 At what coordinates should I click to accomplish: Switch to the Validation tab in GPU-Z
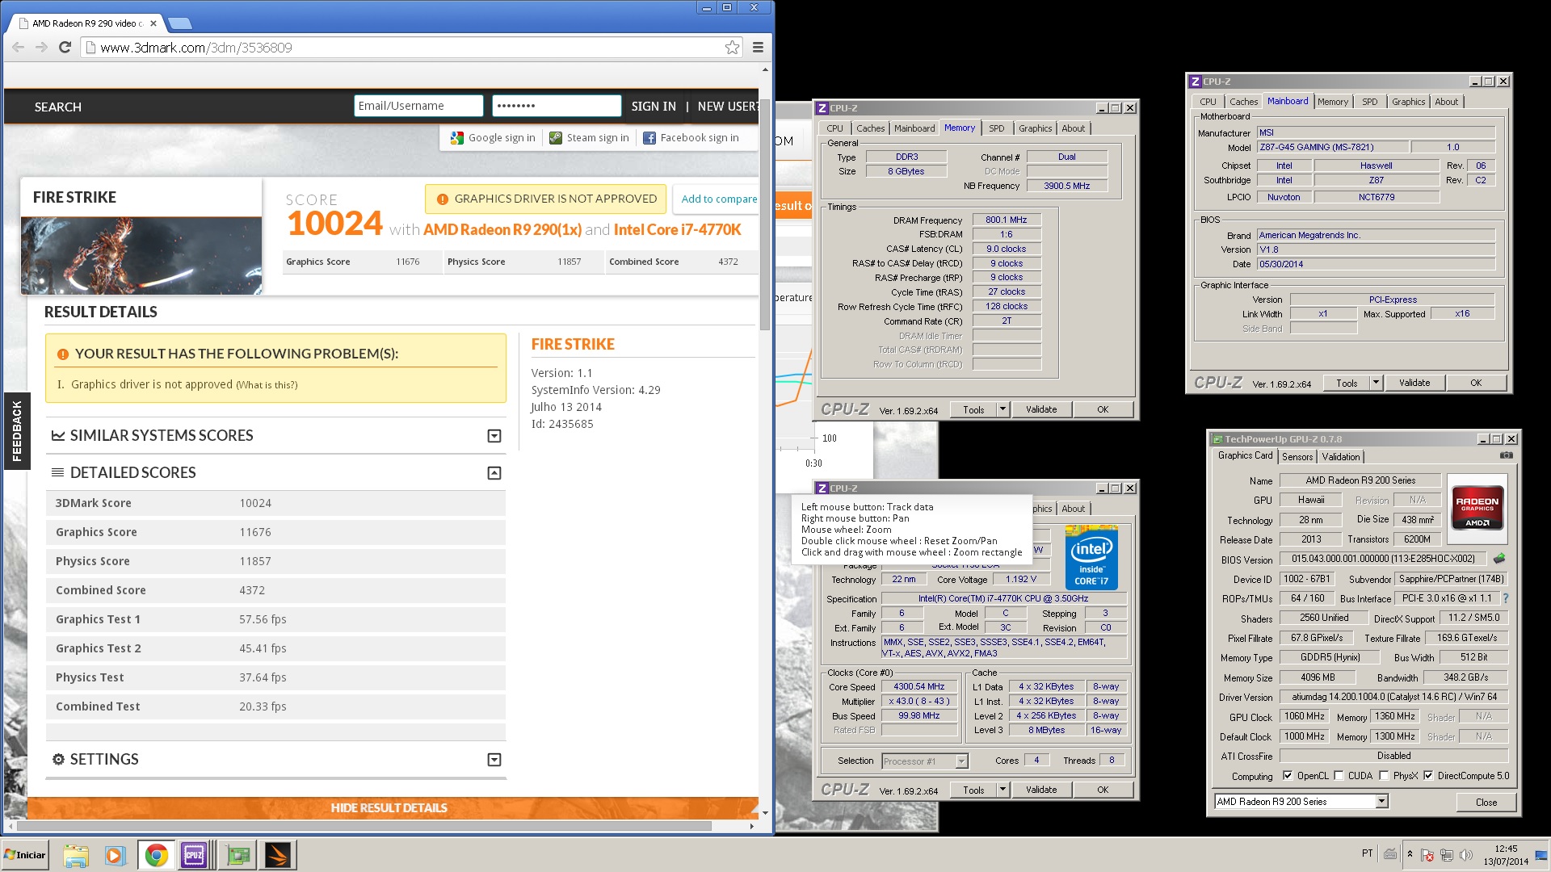click(1341, 457)
